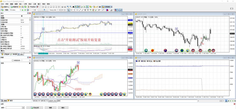Select the arrow cursor pointer tool
This screenshot has height=109, width=236.
pos(69,10)
